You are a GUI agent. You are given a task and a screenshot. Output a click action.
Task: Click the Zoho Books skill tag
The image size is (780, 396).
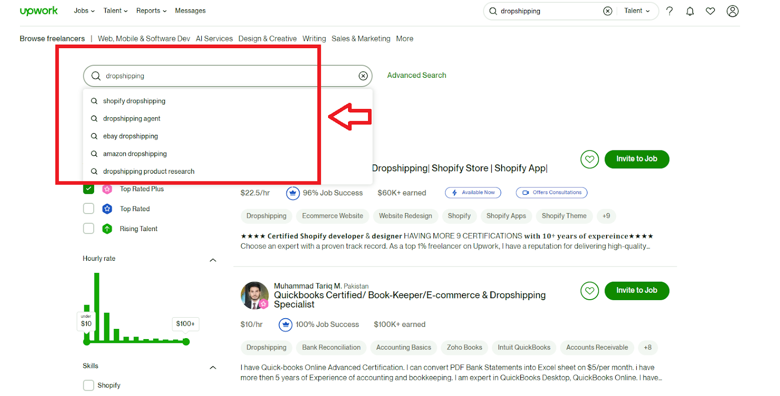pyautogui.click(x=465, y=347)
